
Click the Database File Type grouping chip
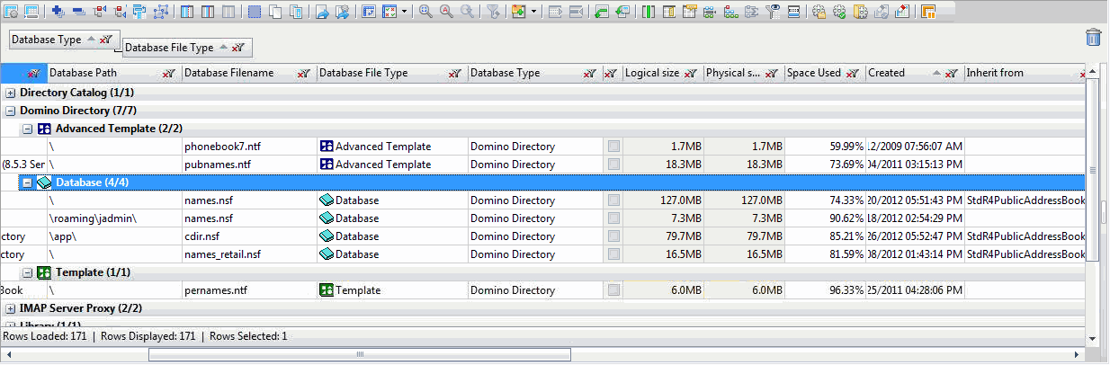169,48
